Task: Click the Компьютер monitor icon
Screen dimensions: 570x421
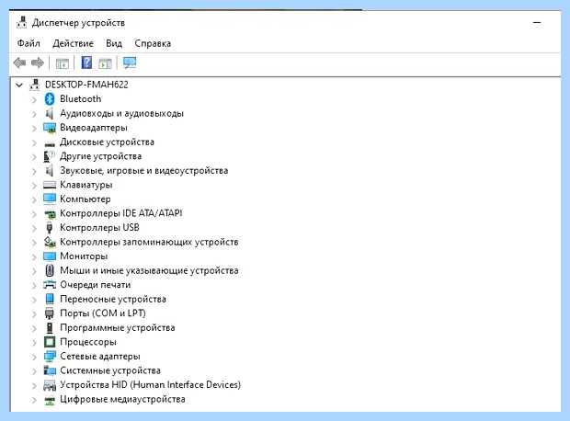Action: 50,199
